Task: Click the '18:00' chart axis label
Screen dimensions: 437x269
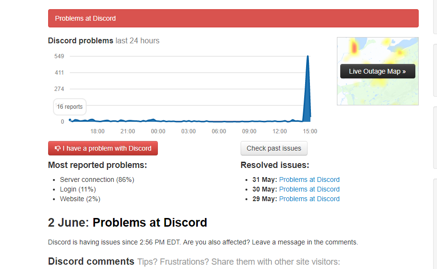Action: coord(97,131)
